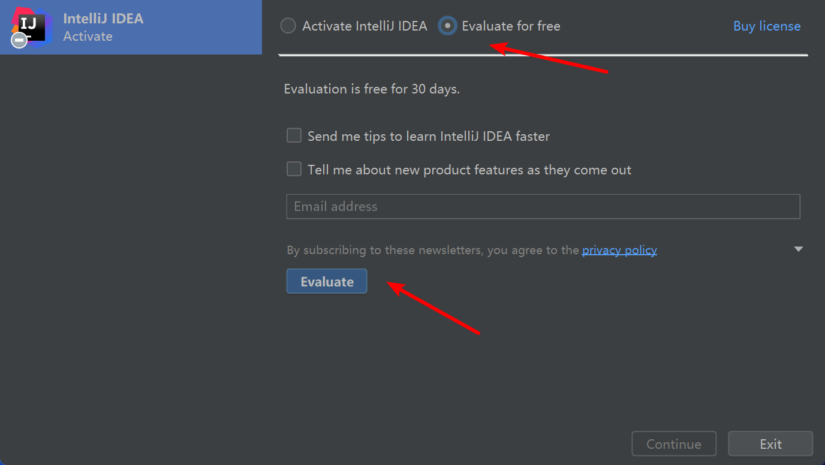The image size is (825, 465).
Task: Choose the Evaluate for free radio option
Action: coord(447,26)
